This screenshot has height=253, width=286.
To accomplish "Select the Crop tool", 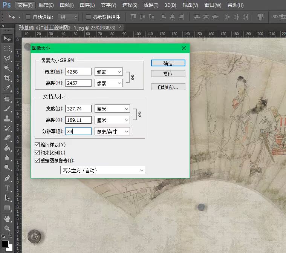I will (7, 78).
